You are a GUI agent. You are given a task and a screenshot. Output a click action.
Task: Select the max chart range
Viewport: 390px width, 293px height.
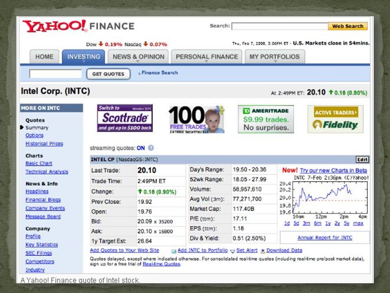(358, 223)
